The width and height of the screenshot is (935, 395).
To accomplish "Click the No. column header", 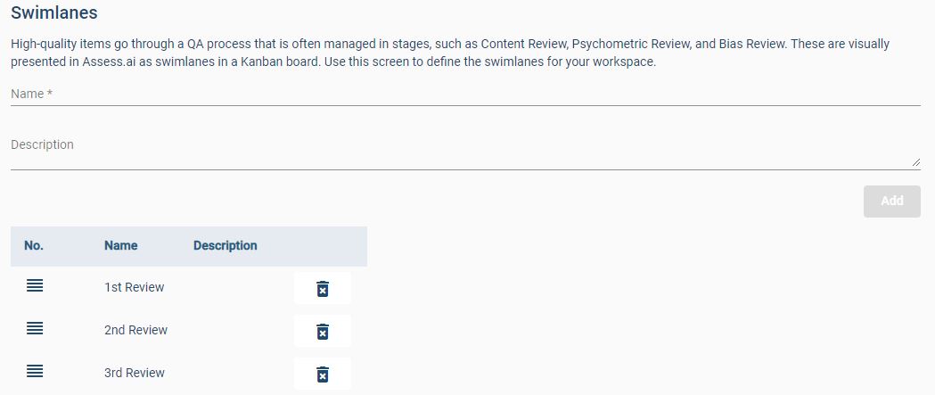I will click(34, 246).
